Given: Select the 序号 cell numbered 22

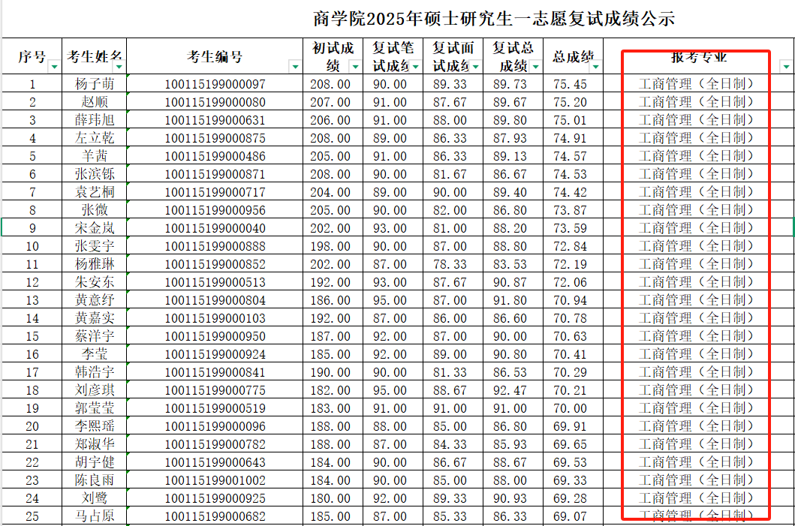Looking at the screenshot, I should click(32, 462).
